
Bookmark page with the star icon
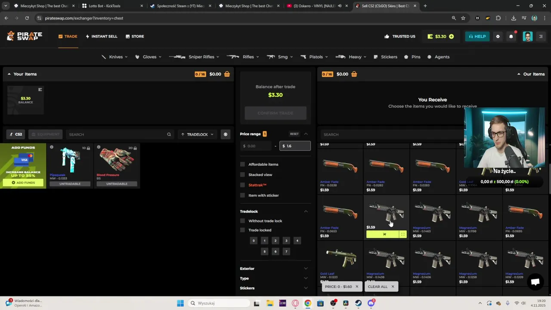463,18
